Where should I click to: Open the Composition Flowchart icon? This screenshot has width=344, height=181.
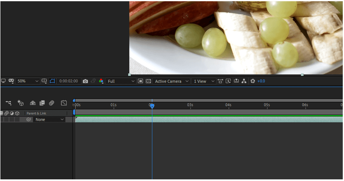coord(244,81)
